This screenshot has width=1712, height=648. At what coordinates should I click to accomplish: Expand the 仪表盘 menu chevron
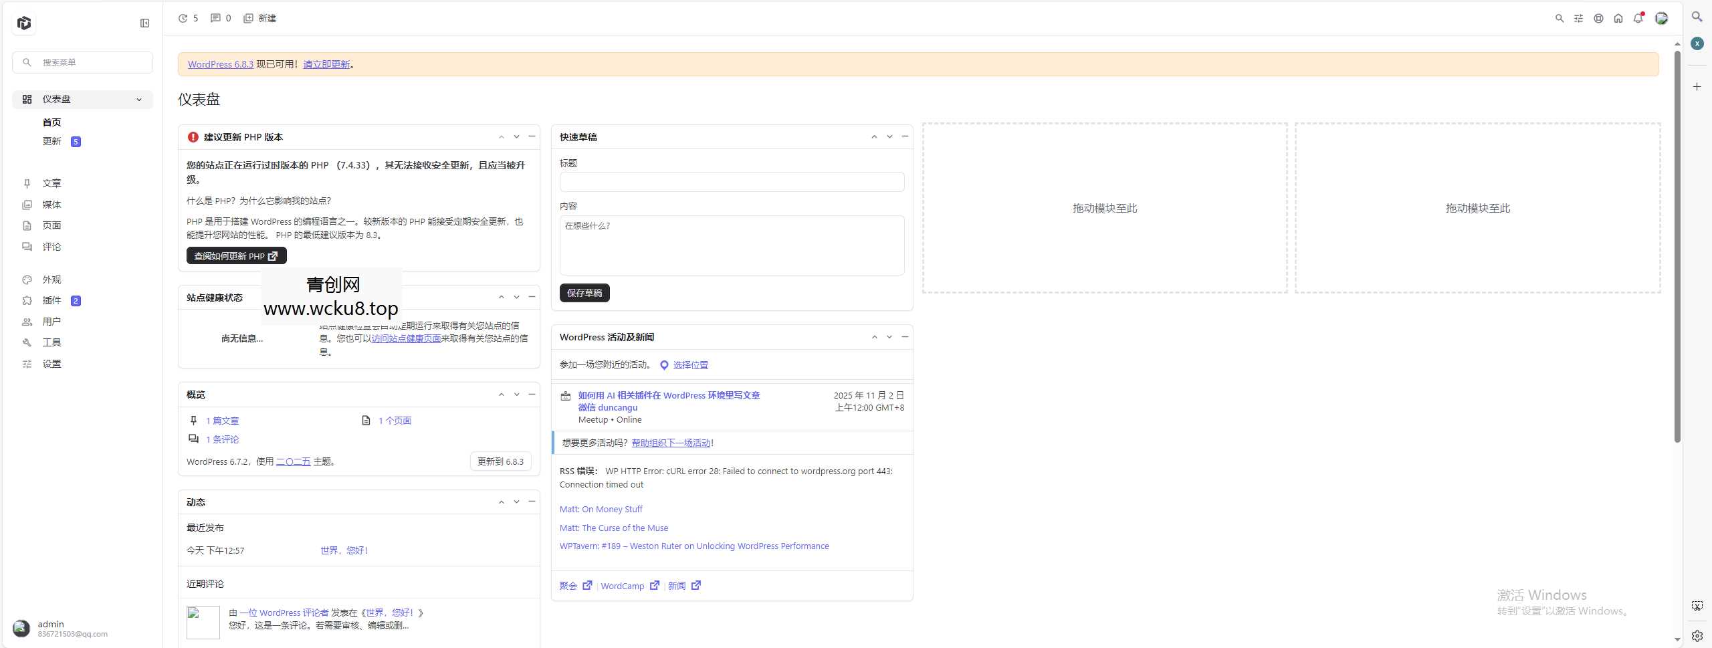point(139,99)
